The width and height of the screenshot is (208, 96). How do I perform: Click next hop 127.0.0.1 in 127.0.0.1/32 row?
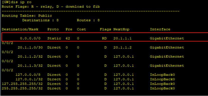point(124,79)
